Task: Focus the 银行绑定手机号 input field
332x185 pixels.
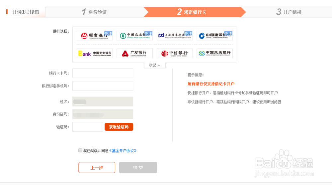Action: [103, 86]
